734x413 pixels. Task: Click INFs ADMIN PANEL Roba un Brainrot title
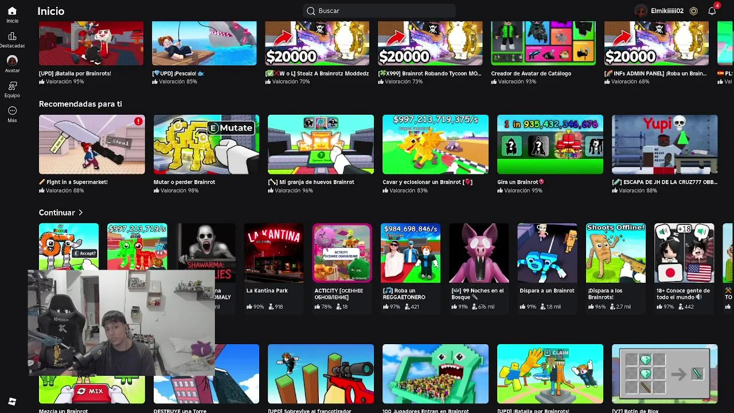point(655,73)
